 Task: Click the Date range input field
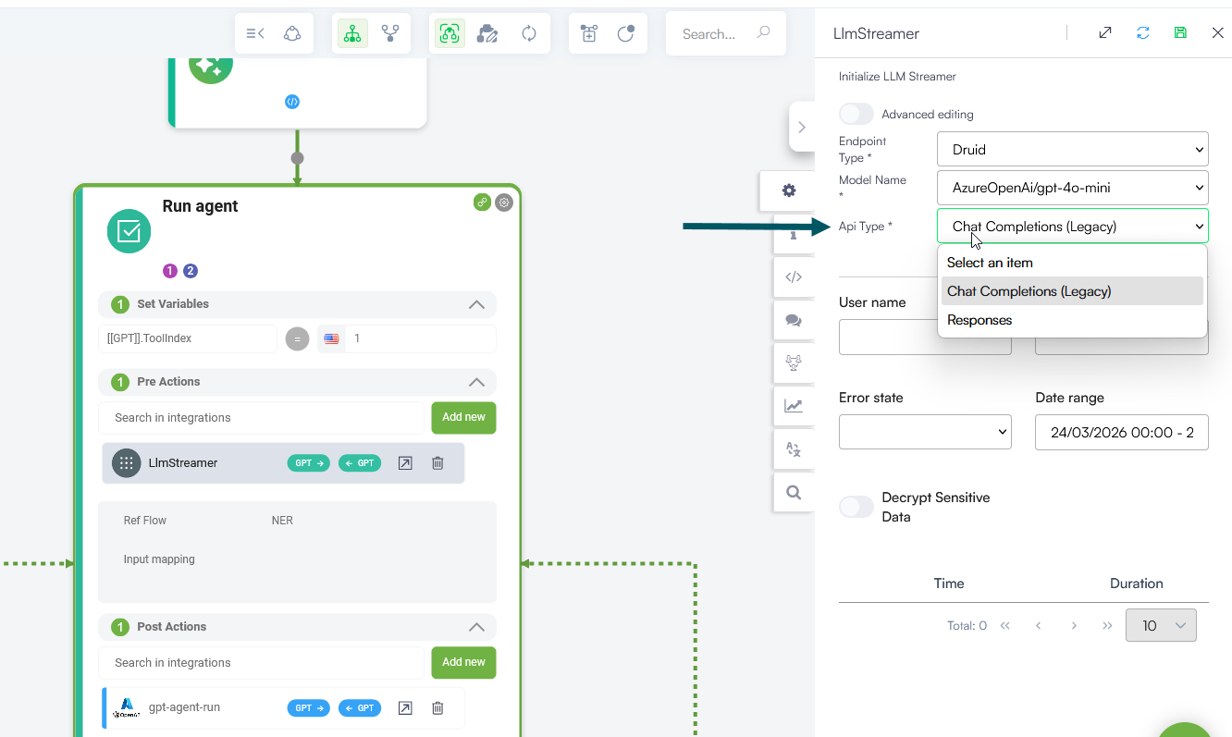(1121, 432)
